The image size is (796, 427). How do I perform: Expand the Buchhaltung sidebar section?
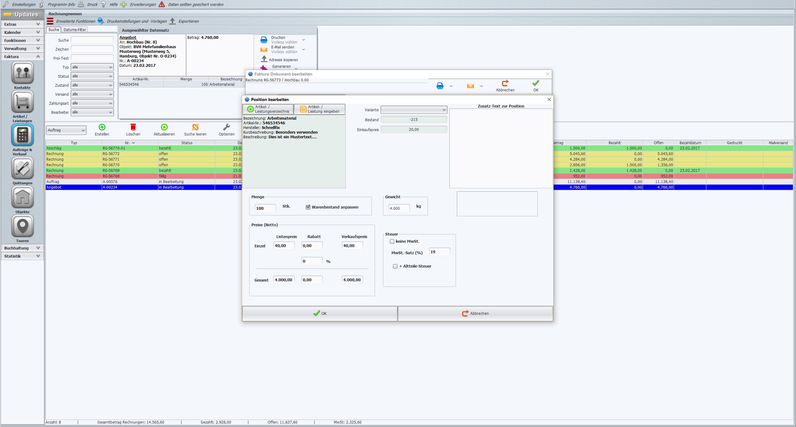click(x=22, y=248)
